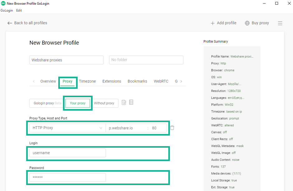Click the Password field
Screen dimensions: 293x191
coord(67,177)
